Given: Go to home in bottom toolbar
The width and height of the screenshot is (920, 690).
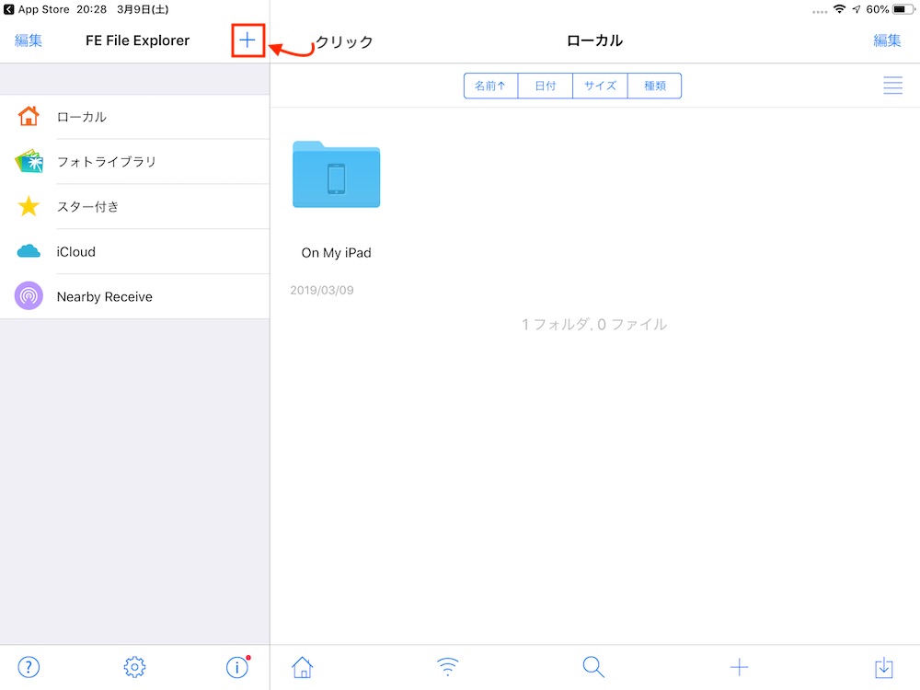Looking at the screenshot, I should coord(302,667).
